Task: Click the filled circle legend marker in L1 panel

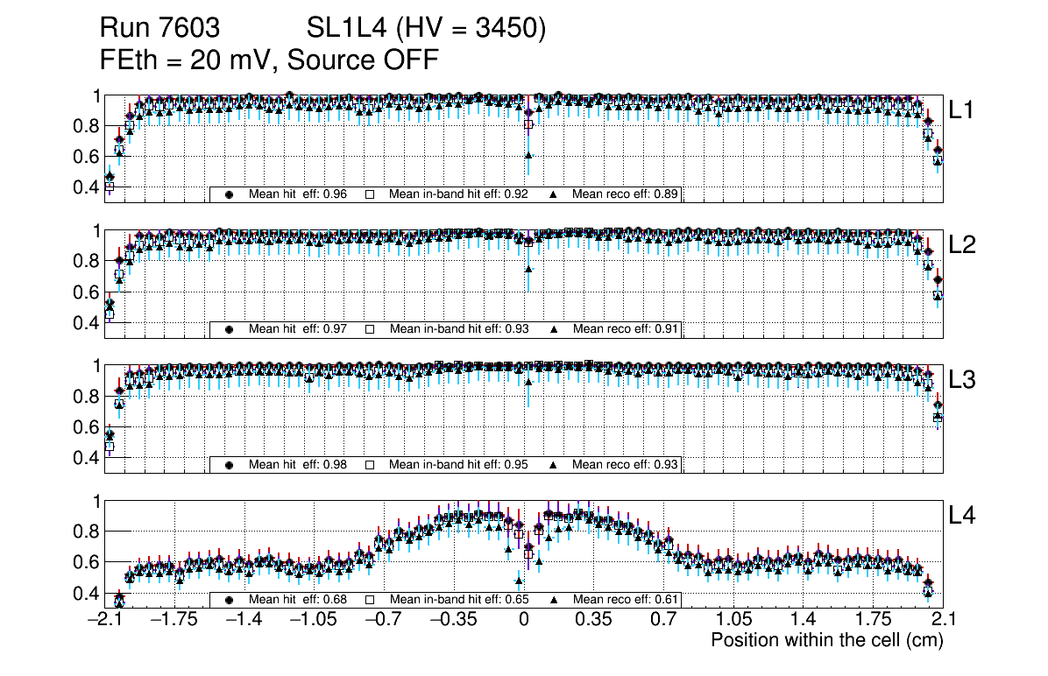Action: 230,194
